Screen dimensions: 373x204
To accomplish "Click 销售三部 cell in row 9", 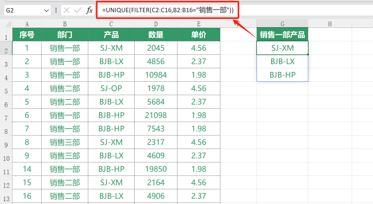I will pos(65,142).
